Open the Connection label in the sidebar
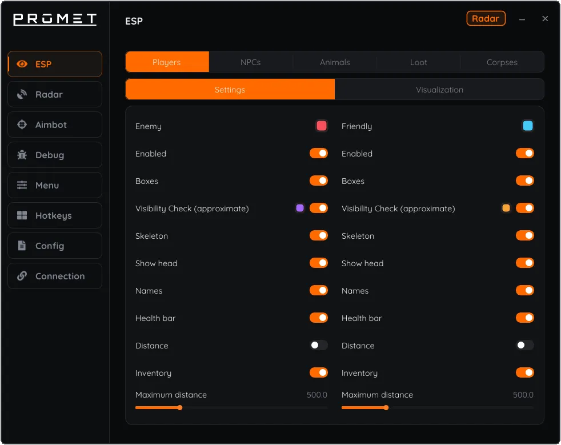Image resolution: width=561 pixels, height=445 pixels. pyautogui.click(x=60, y=276)
